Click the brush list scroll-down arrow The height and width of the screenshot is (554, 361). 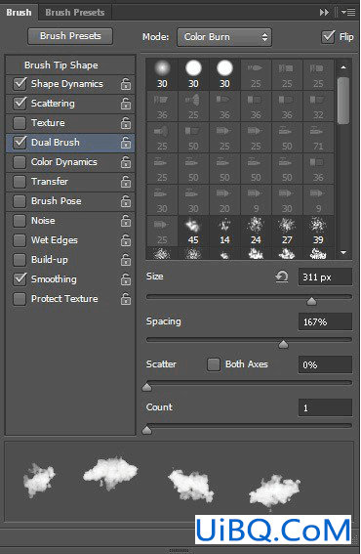click(343, 253)
